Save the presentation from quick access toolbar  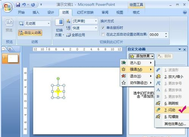(x=18, y=5)
